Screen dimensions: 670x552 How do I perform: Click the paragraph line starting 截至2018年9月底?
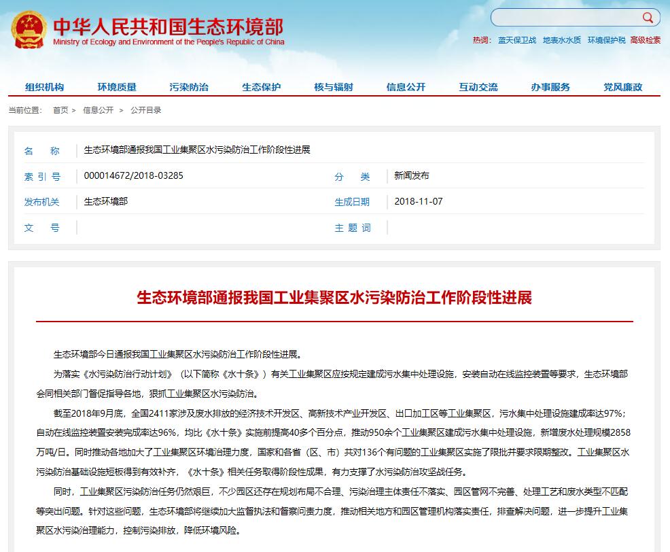pos(340,413)
